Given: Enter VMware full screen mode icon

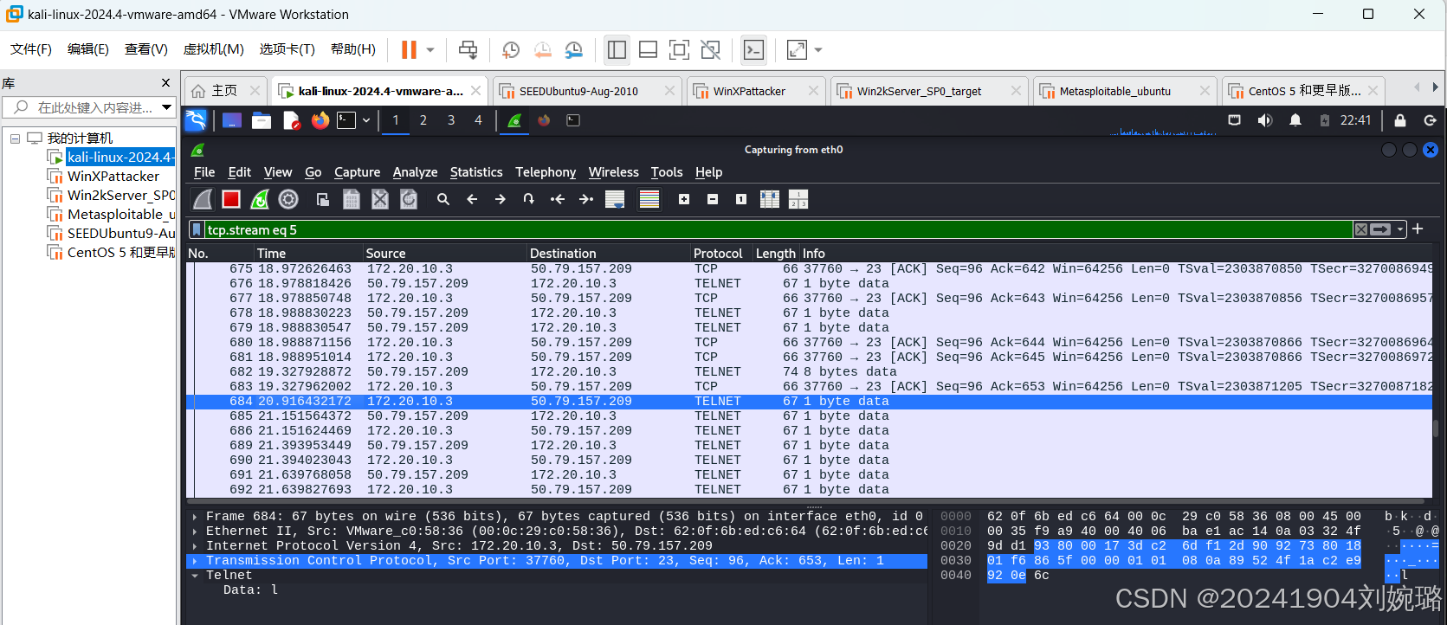Looking at the screenshot, I should [x=680, y=50].
